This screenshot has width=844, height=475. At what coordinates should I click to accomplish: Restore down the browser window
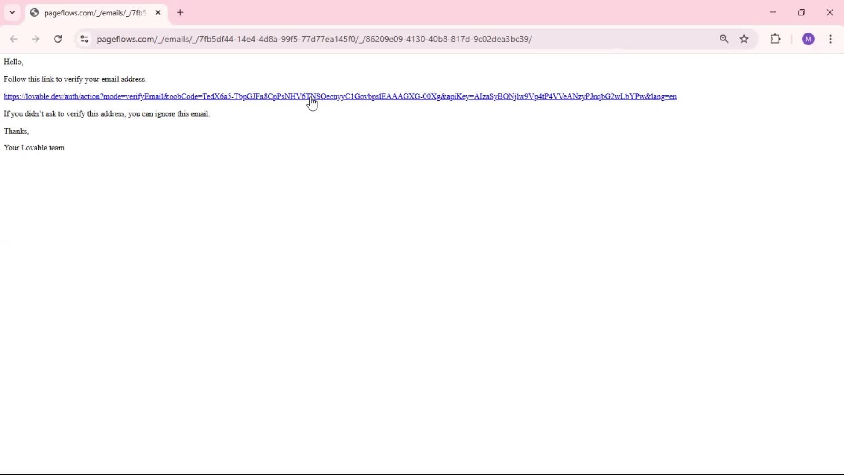click(x=801, y=12)
